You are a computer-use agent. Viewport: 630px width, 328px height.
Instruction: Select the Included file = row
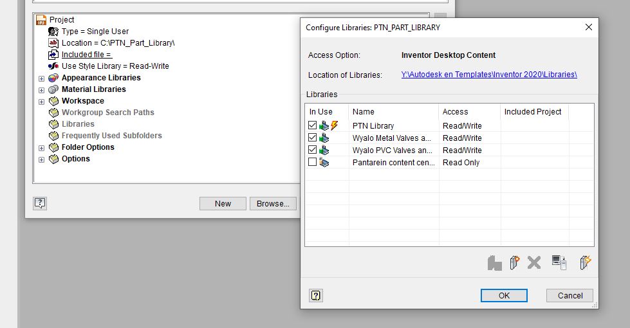[87, 55]
